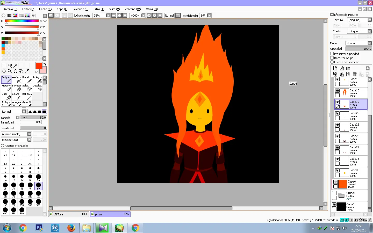Open the Efecto dropdown
The image size is (373, 233).
(x=370, y=31)
